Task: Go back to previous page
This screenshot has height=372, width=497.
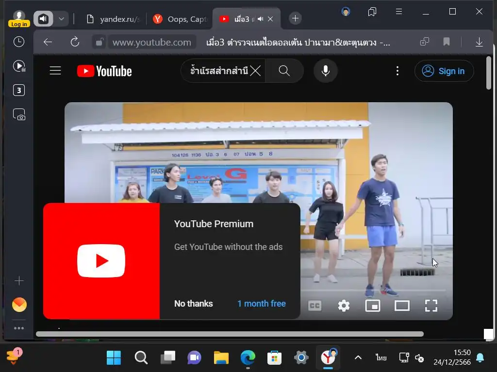Action: pos(48,42)
